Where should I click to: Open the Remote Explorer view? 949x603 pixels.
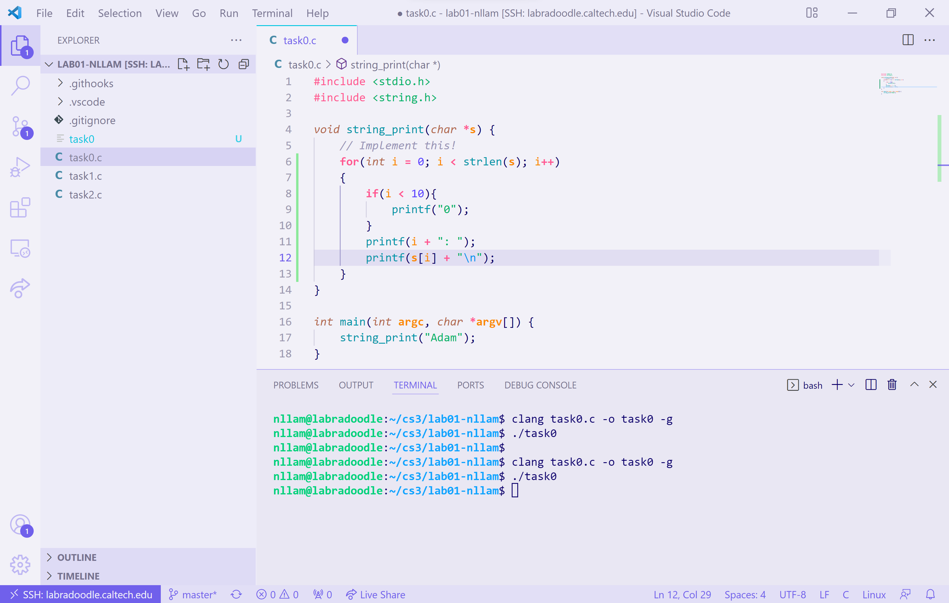point(20,249)
